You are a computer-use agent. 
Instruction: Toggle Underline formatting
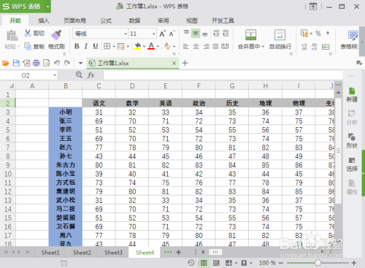[96, 46]
